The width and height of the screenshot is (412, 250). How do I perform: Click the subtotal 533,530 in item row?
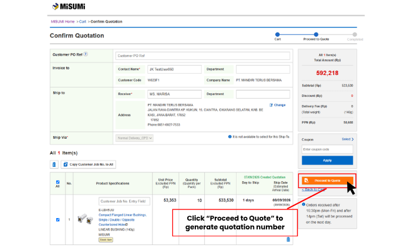click(x=226, y=200)
